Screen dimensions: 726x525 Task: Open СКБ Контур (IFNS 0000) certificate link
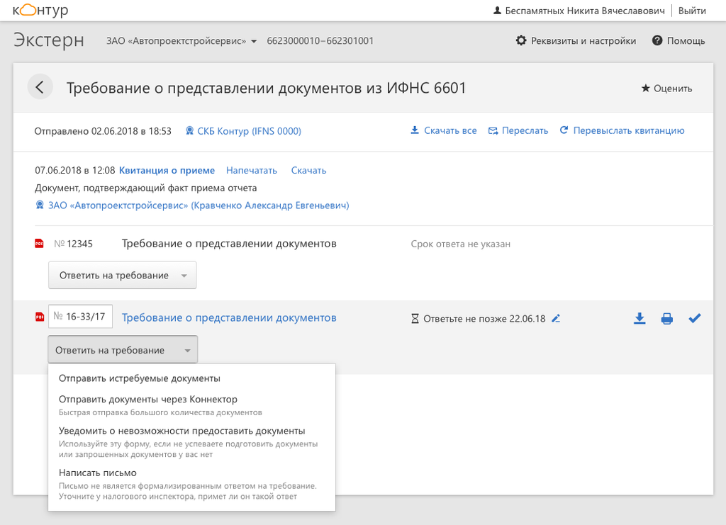click(249, 131)
